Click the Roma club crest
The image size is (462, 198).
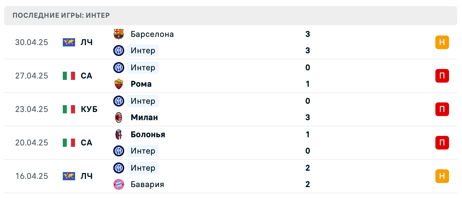click(x=119, y=84)
